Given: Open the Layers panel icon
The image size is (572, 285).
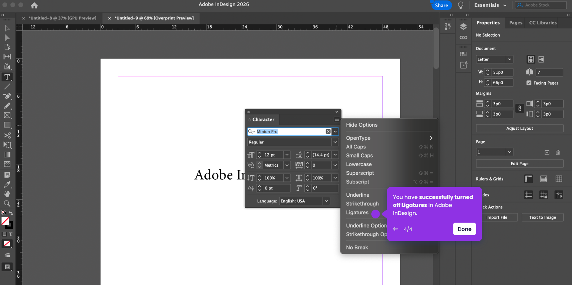Looking at the screenshot, I should tap(463, 27).
